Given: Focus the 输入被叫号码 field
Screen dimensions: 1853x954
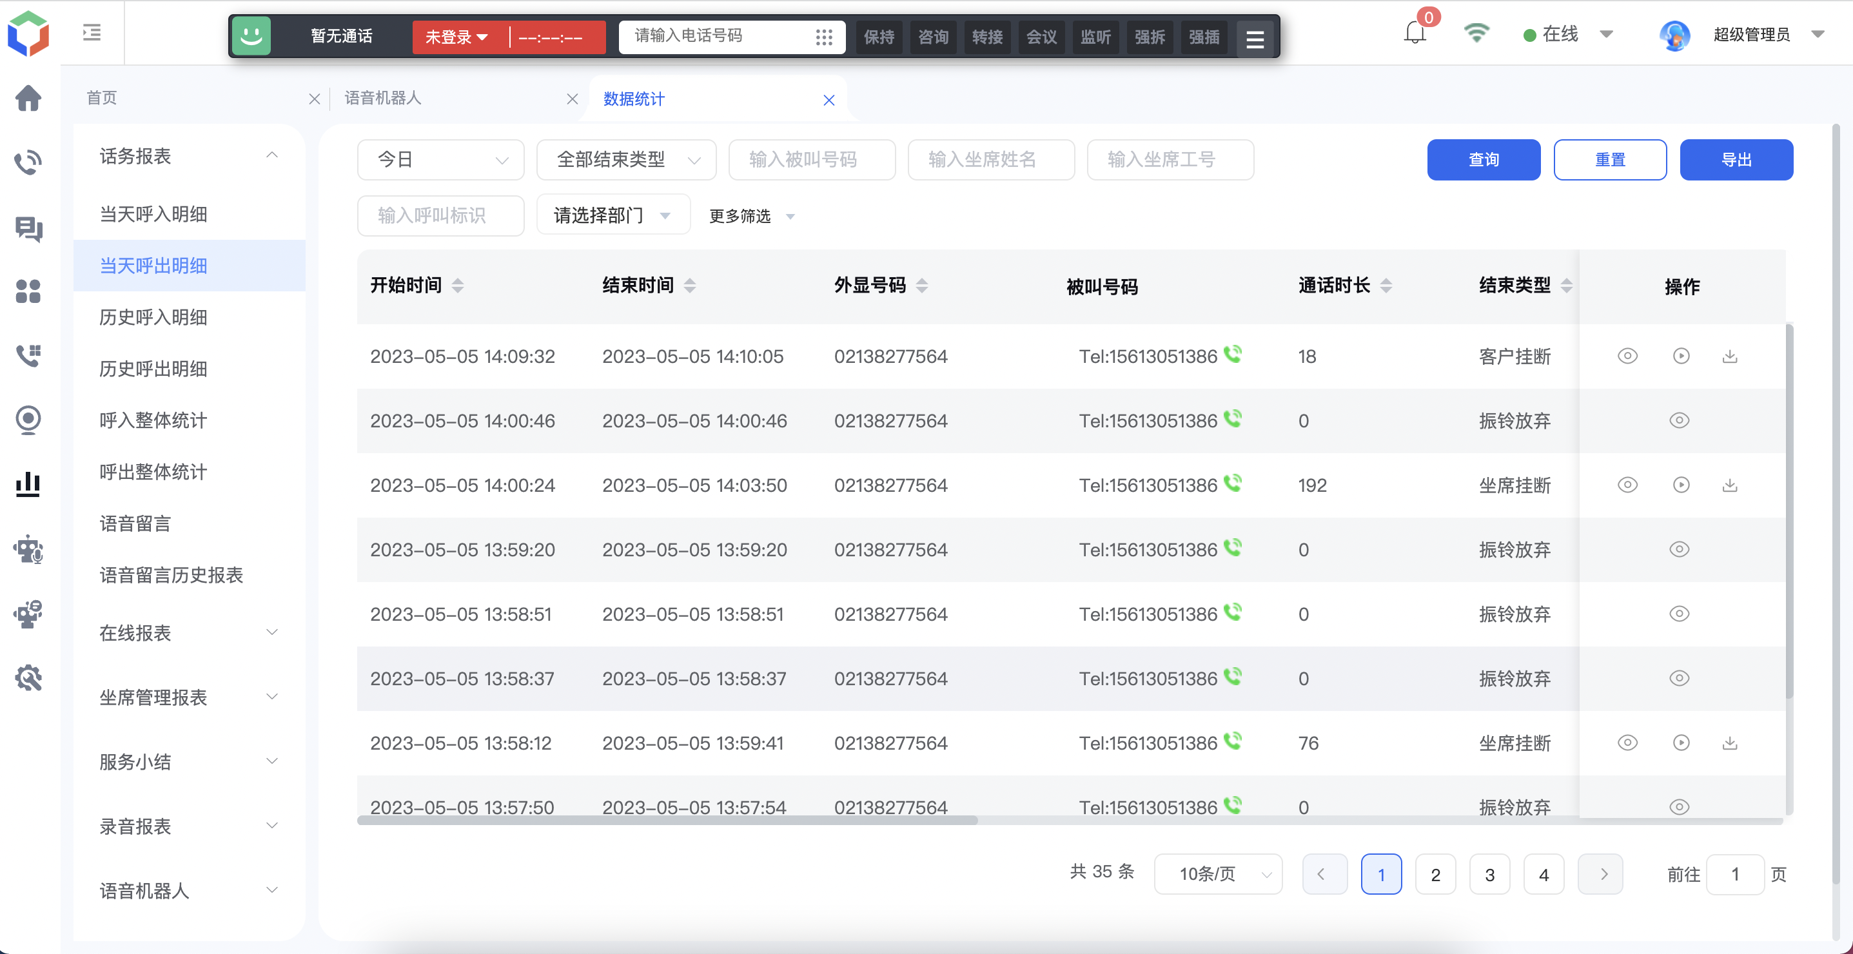Looking at the screenshot, I should point(811,160).
